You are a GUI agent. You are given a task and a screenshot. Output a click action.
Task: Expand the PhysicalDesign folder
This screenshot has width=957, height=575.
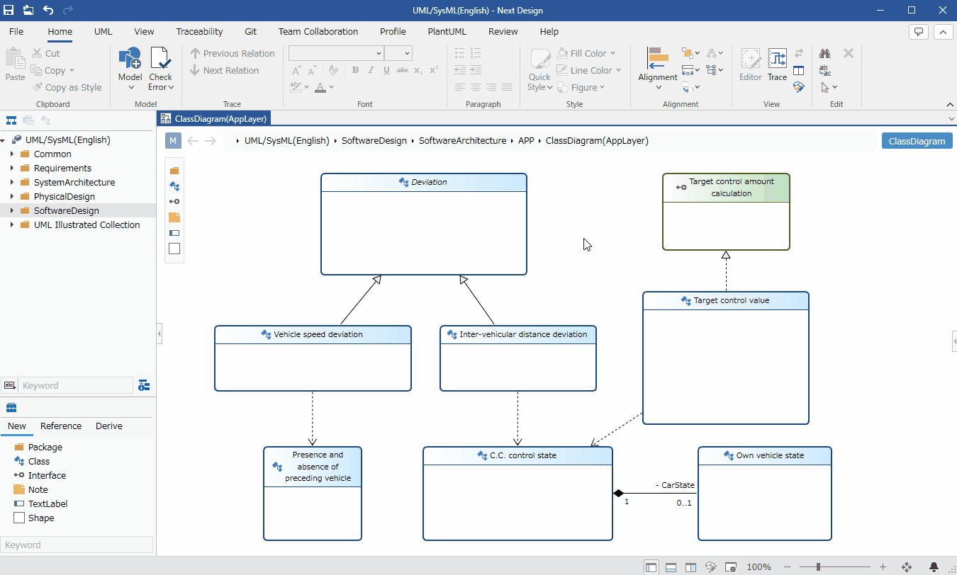pos(12,196)
